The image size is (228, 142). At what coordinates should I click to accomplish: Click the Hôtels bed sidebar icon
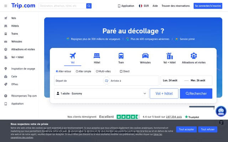click(x=6, y=26)
